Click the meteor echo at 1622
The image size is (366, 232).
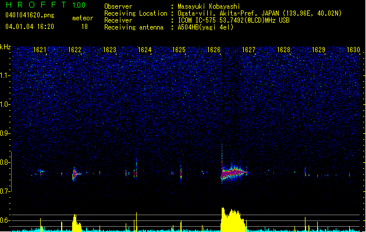(x=76, y=173)
